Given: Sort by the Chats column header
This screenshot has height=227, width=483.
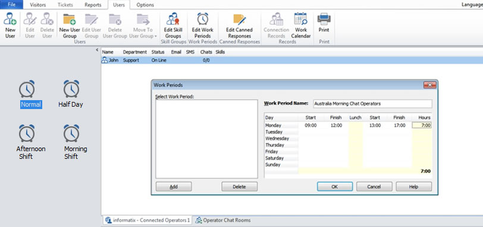Looking at the screenshot, I should 206,52.
